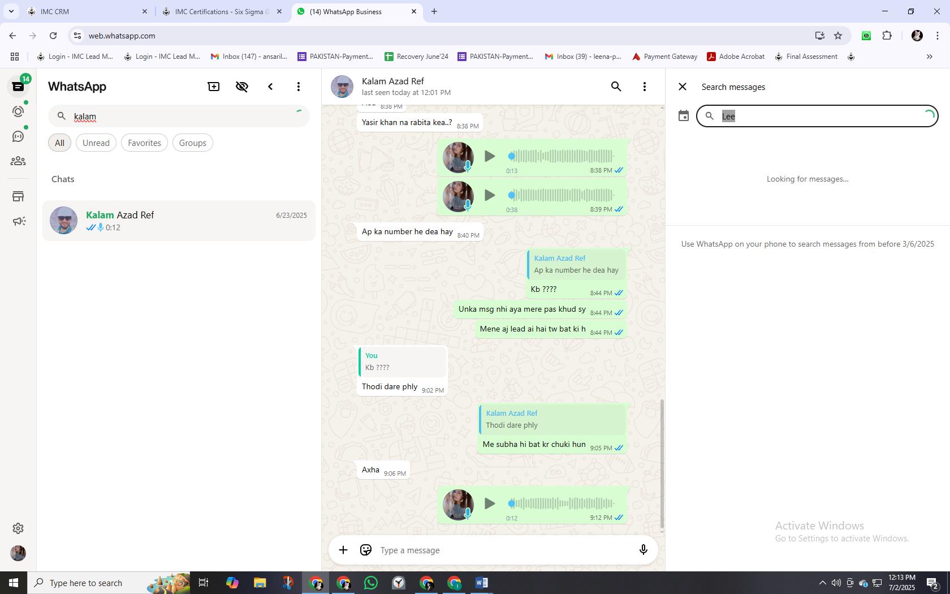The height and width of the screenshot is (594, 950).
Task: Open WhatsApp app from Windows taskbar
Action: coord(371,583)
